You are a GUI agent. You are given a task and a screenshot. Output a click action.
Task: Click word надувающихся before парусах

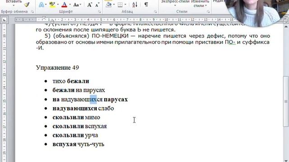click(82, 99)
